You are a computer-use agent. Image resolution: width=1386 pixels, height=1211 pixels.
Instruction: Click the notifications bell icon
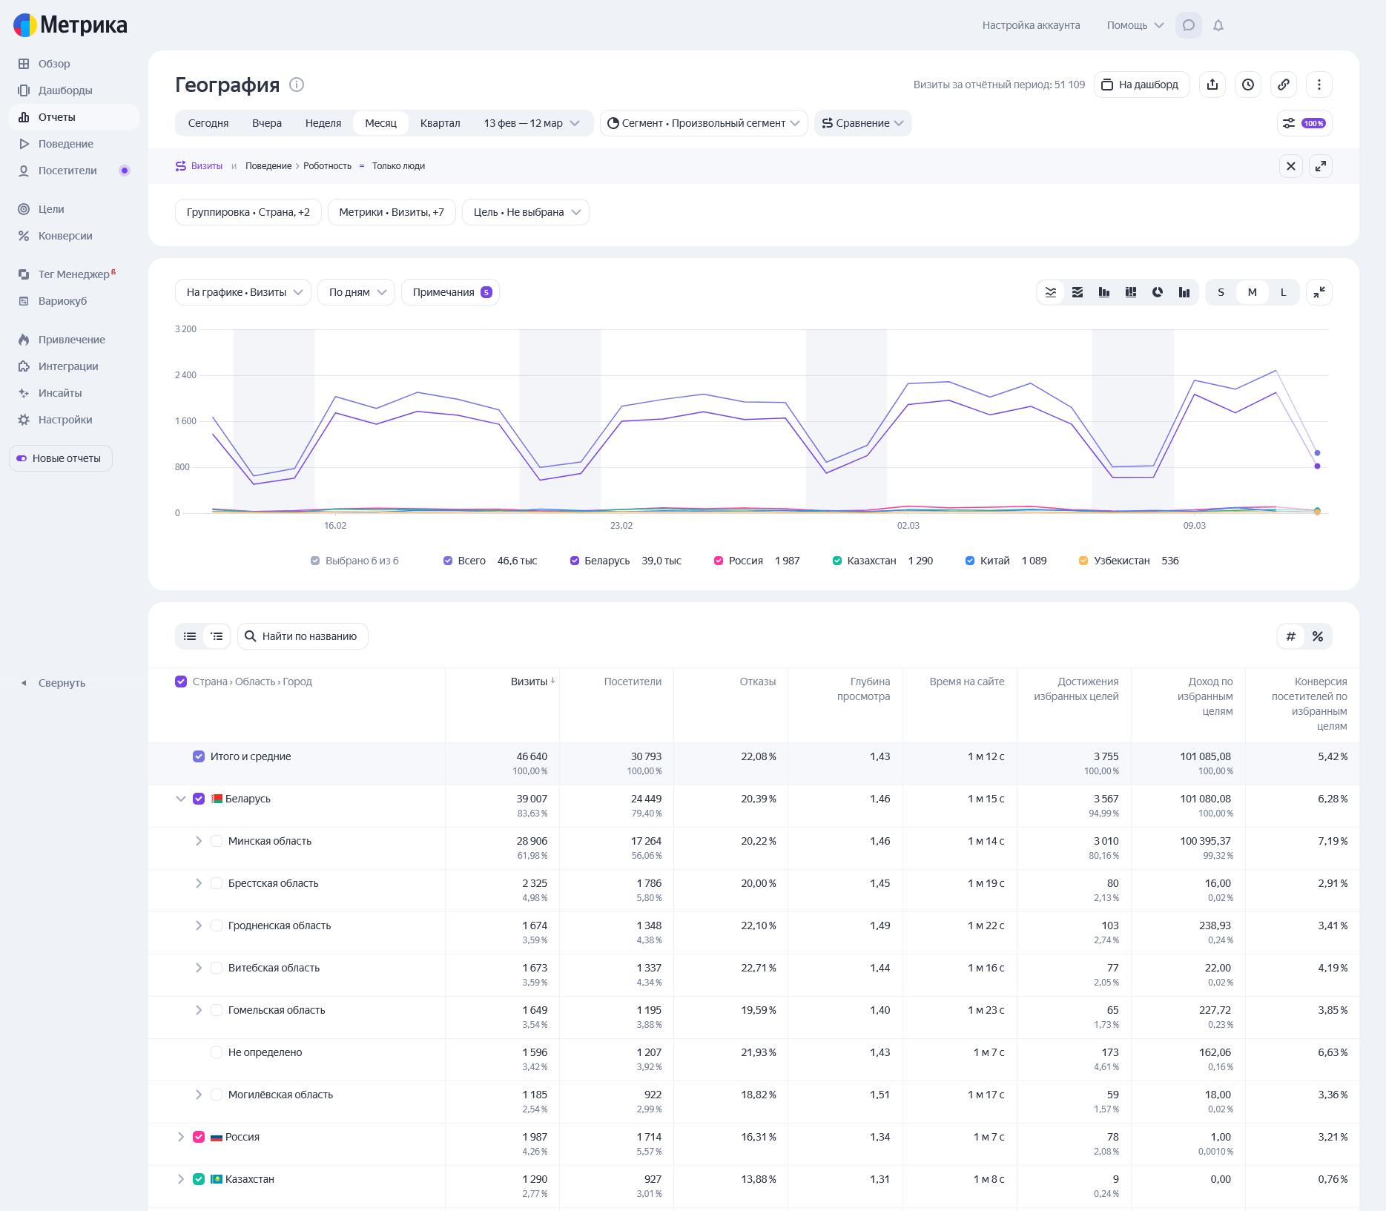[1218, 25]
